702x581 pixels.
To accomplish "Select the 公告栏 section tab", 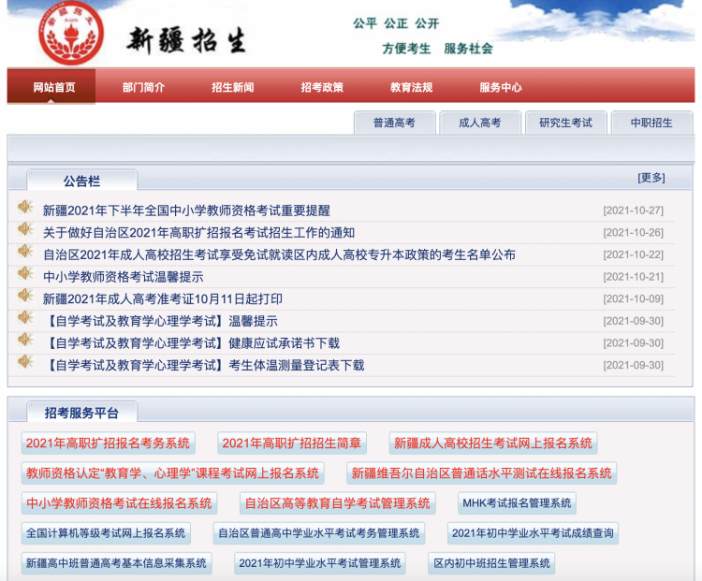I will [82, 181].
